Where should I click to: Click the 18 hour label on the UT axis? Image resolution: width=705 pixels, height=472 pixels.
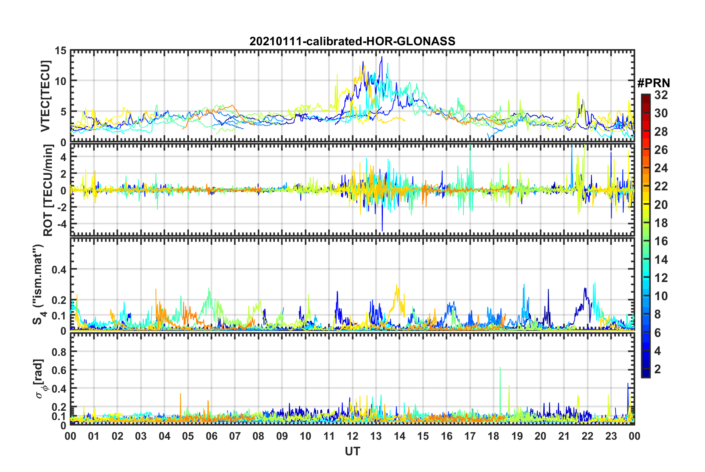(x=493, y=436)
